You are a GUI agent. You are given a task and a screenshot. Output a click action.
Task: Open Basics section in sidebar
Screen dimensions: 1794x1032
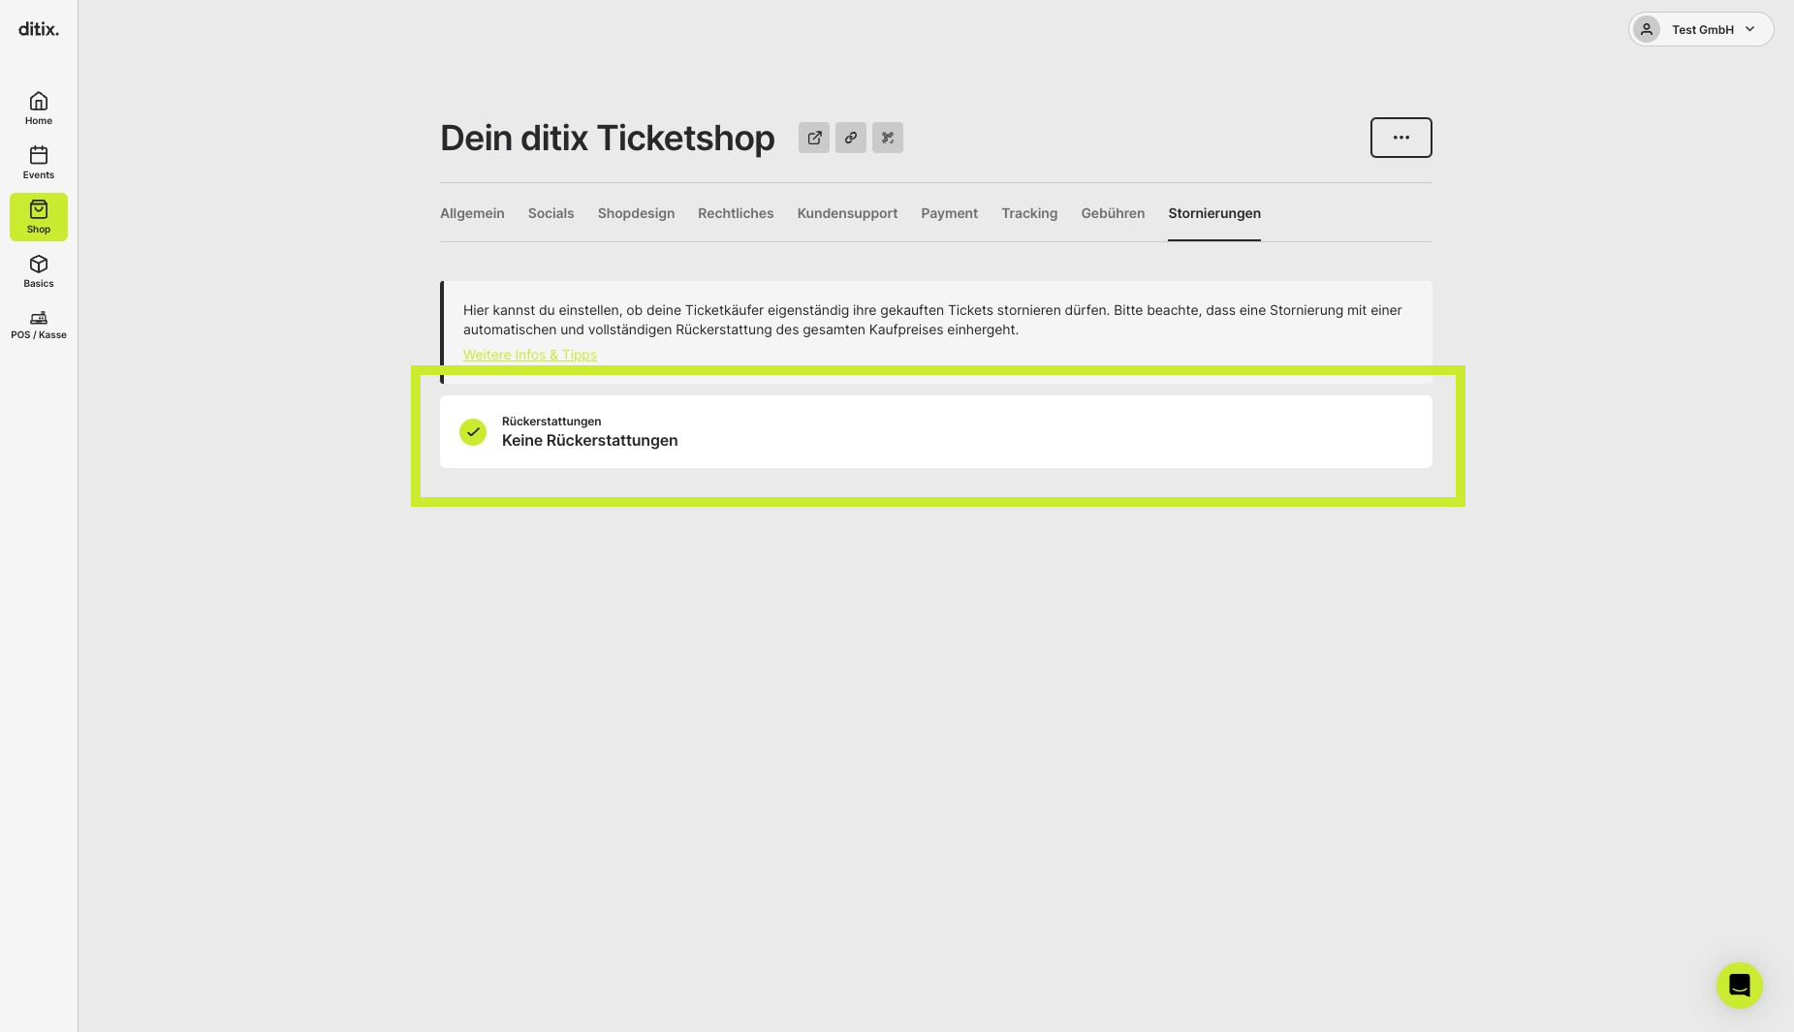39,271
